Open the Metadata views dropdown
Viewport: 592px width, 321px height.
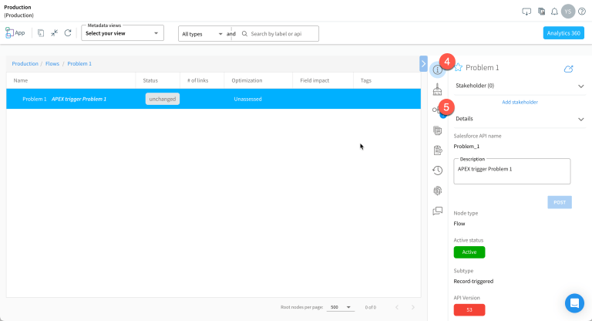point(123,33)
